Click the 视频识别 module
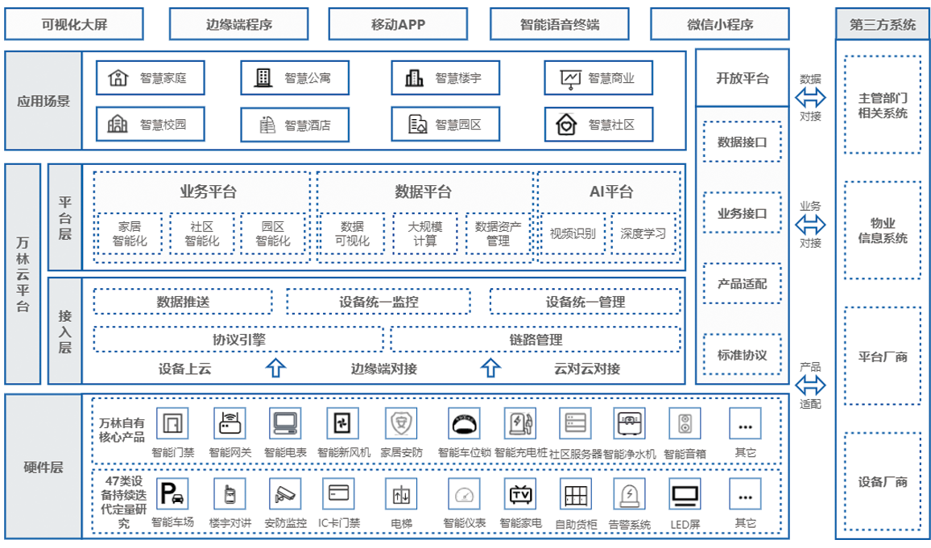The height and width of the screenshot is (548, 931). tap(573, 233)
